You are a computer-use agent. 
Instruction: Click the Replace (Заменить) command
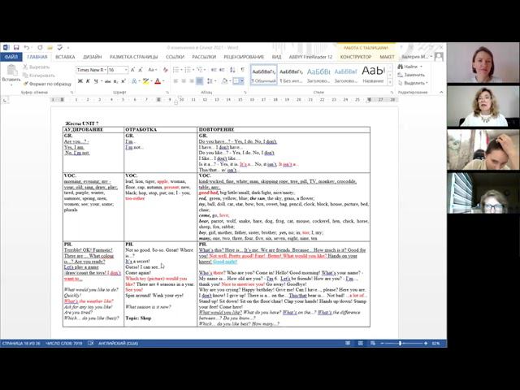tap(411, 75)
